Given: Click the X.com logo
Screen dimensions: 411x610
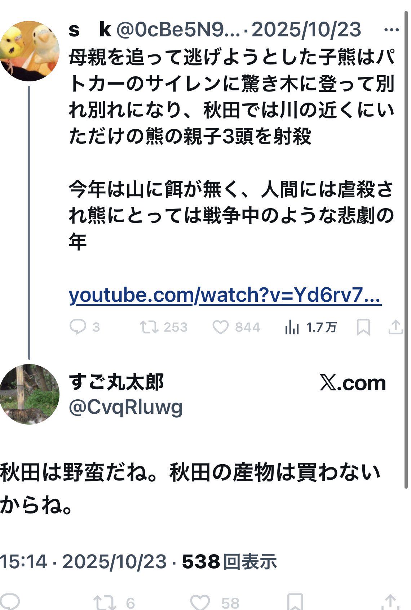Looking at the screenshot, I should tap(353, 383).
